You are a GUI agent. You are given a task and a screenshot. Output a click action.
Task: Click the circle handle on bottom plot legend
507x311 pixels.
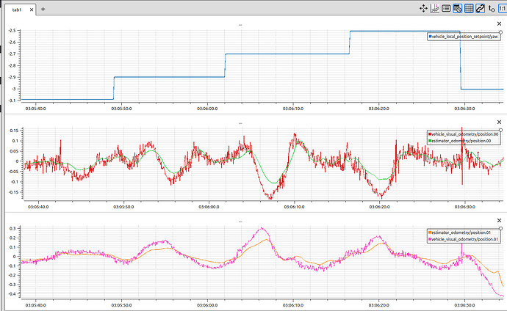point(500,228)
